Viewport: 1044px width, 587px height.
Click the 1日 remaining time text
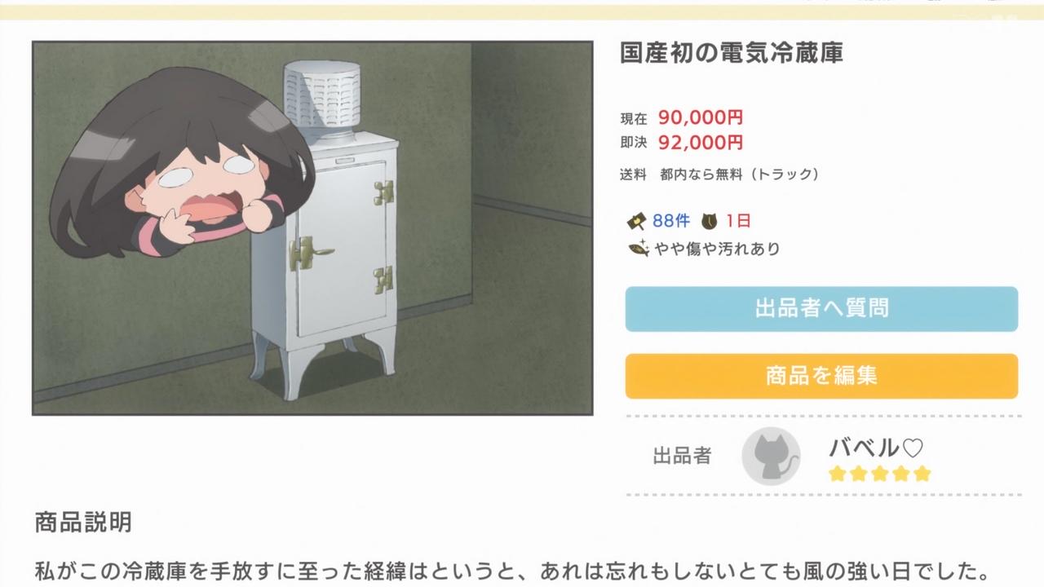tap(738, 221)
